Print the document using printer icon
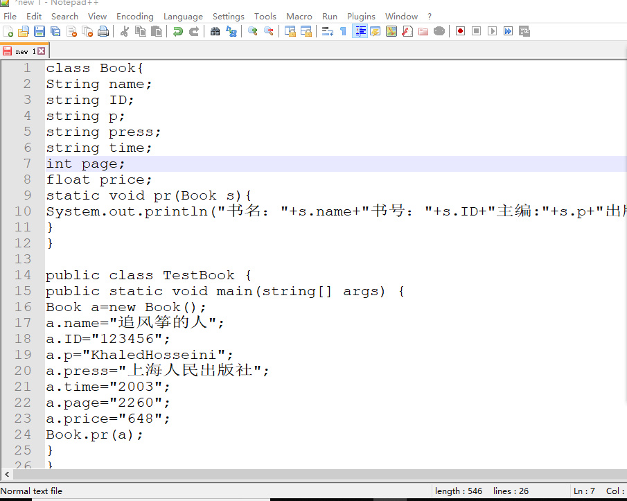The height and width of the screenshot is (501, 627). click(103, 31)
